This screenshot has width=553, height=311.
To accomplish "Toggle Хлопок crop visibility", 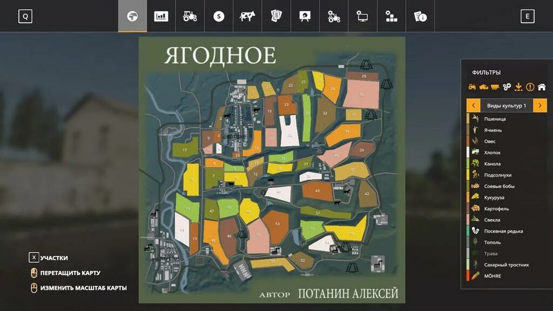I will [507, 152].
